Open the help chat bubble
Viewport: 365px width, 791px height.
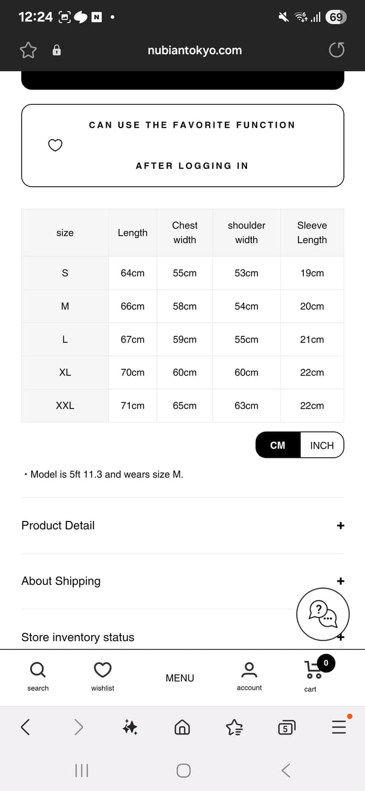tap(323, 614)
